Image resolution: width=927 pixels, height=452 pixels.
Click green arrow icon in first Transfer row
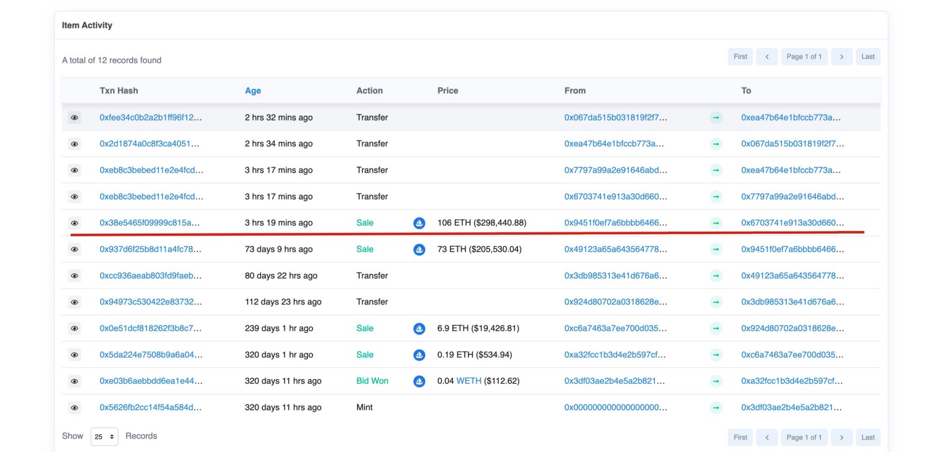coord(716,118)
